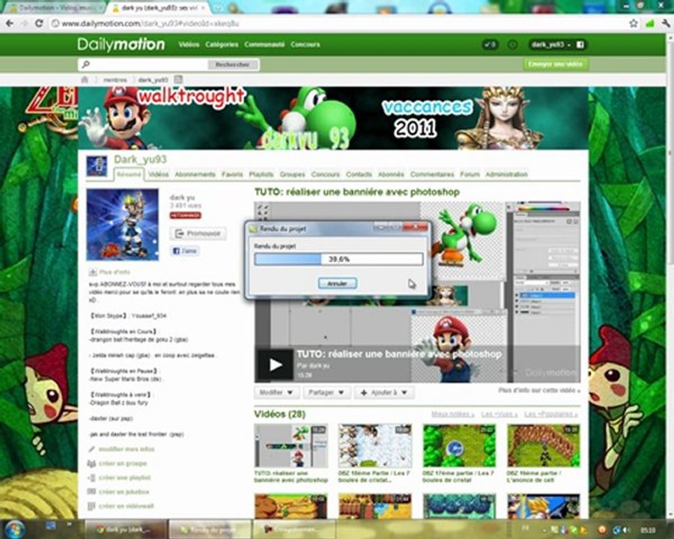674x539 pixels.
Task: Open the Playlists profile tab
Action: tap(261, 174)
